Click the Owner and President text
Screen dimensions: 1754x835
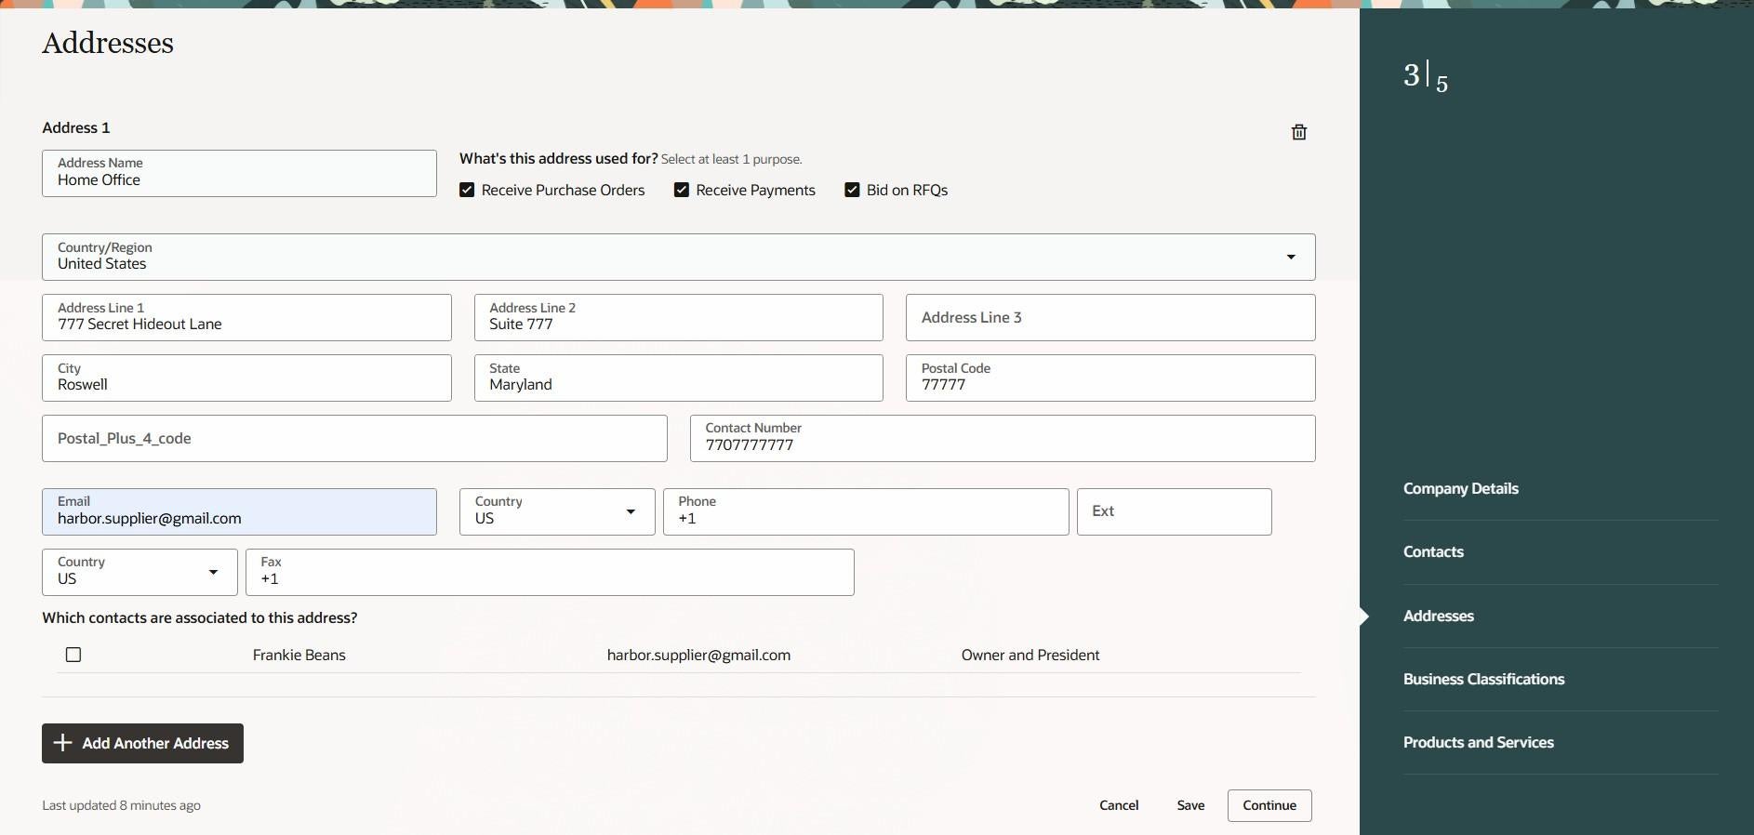coord(1030,655)
